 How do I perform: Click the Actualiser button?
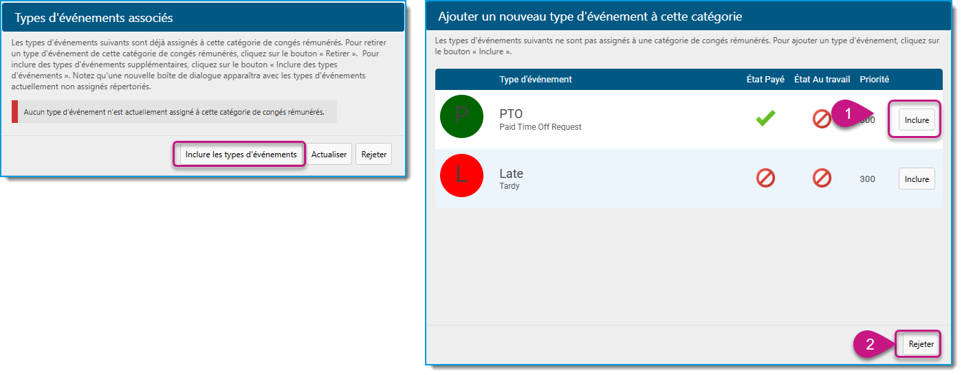329,155
